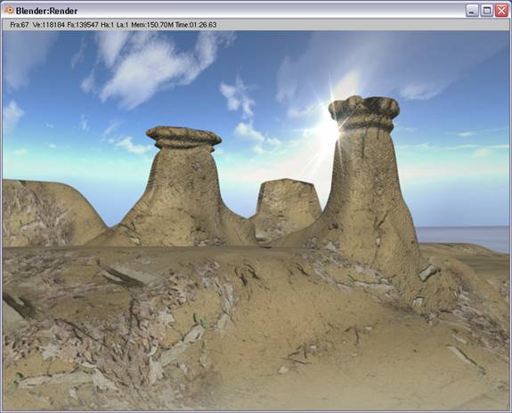The width and height of the screenshot is (512, 413).
Task: Click the Blender logo icon in title bar
Action: coord(9,10)
